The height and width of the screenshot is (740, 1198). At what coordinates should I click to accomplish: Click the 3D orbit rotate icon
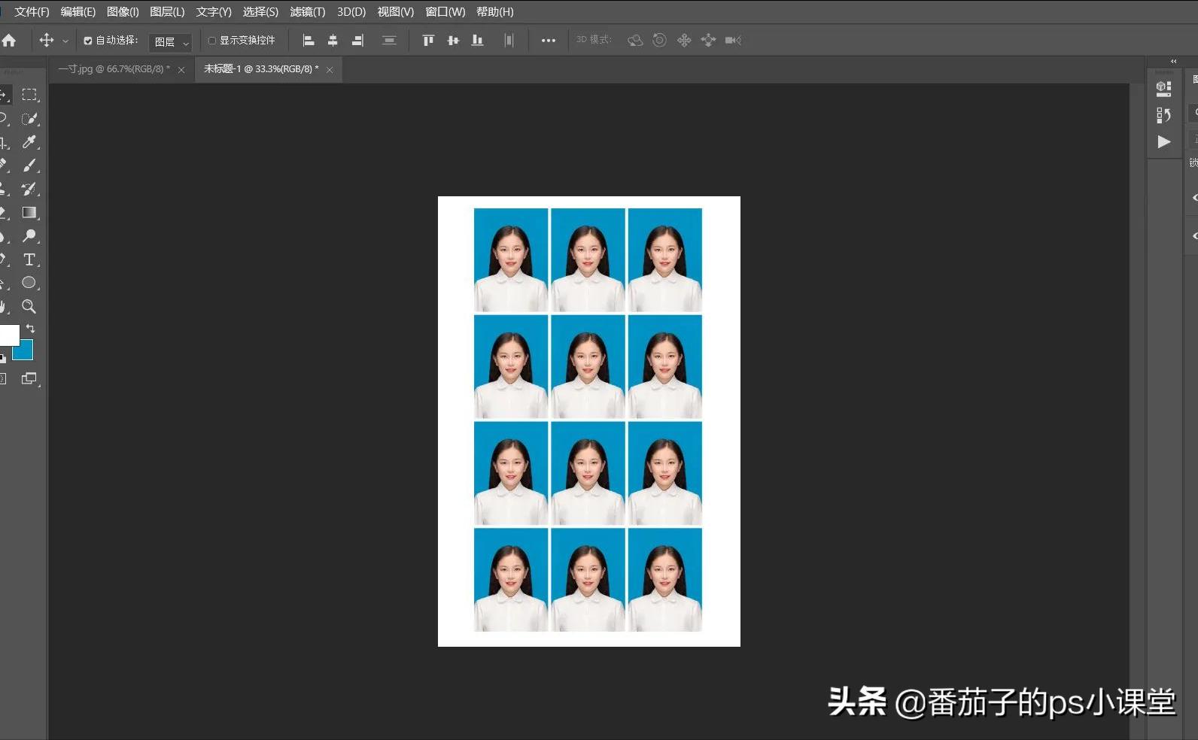pos(635,41)
